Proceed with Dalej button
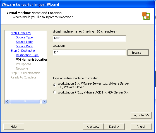Image resolution: width=156 pixels, height=133 pixels. tap(114, 127)
